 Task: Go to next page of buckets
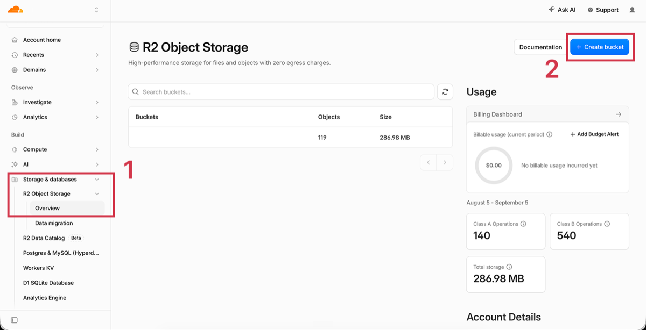pos(445,162)
